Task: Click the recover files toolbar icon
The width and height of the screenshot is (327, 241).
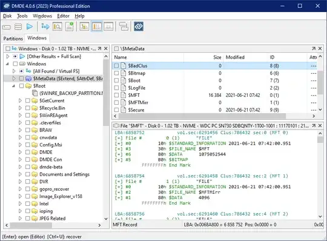Action: pos(70,27)
